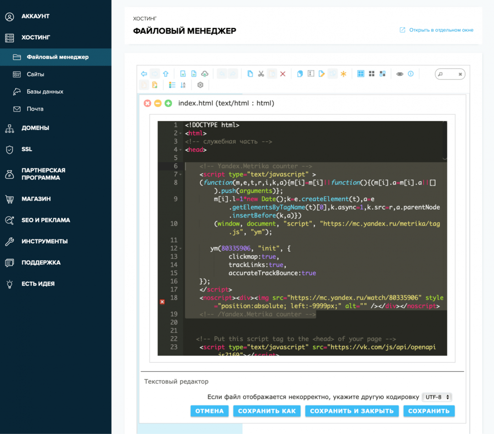Click the go up directory arrow
The image size is (494, 434).
coord(166,74)
